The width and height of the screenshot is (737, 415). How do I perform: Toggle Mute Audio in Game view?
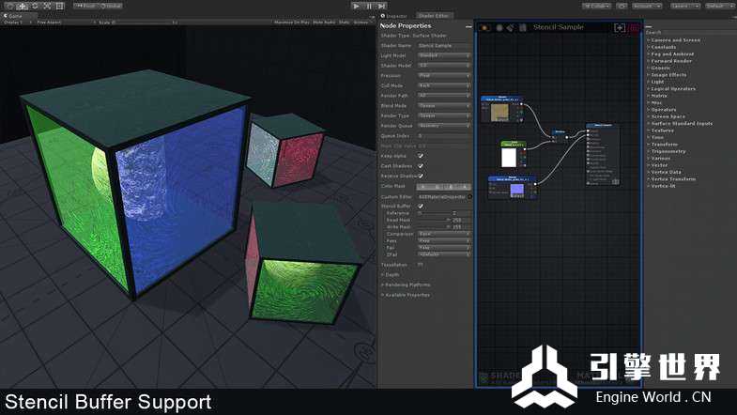(x=324, y=23)
